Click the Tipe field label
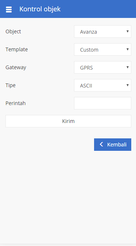Screen dimensions: 136x246 [11, 85]
